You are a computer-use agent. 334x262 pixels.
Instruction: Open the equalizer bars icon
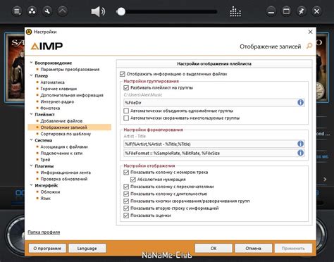click(235, 11)
